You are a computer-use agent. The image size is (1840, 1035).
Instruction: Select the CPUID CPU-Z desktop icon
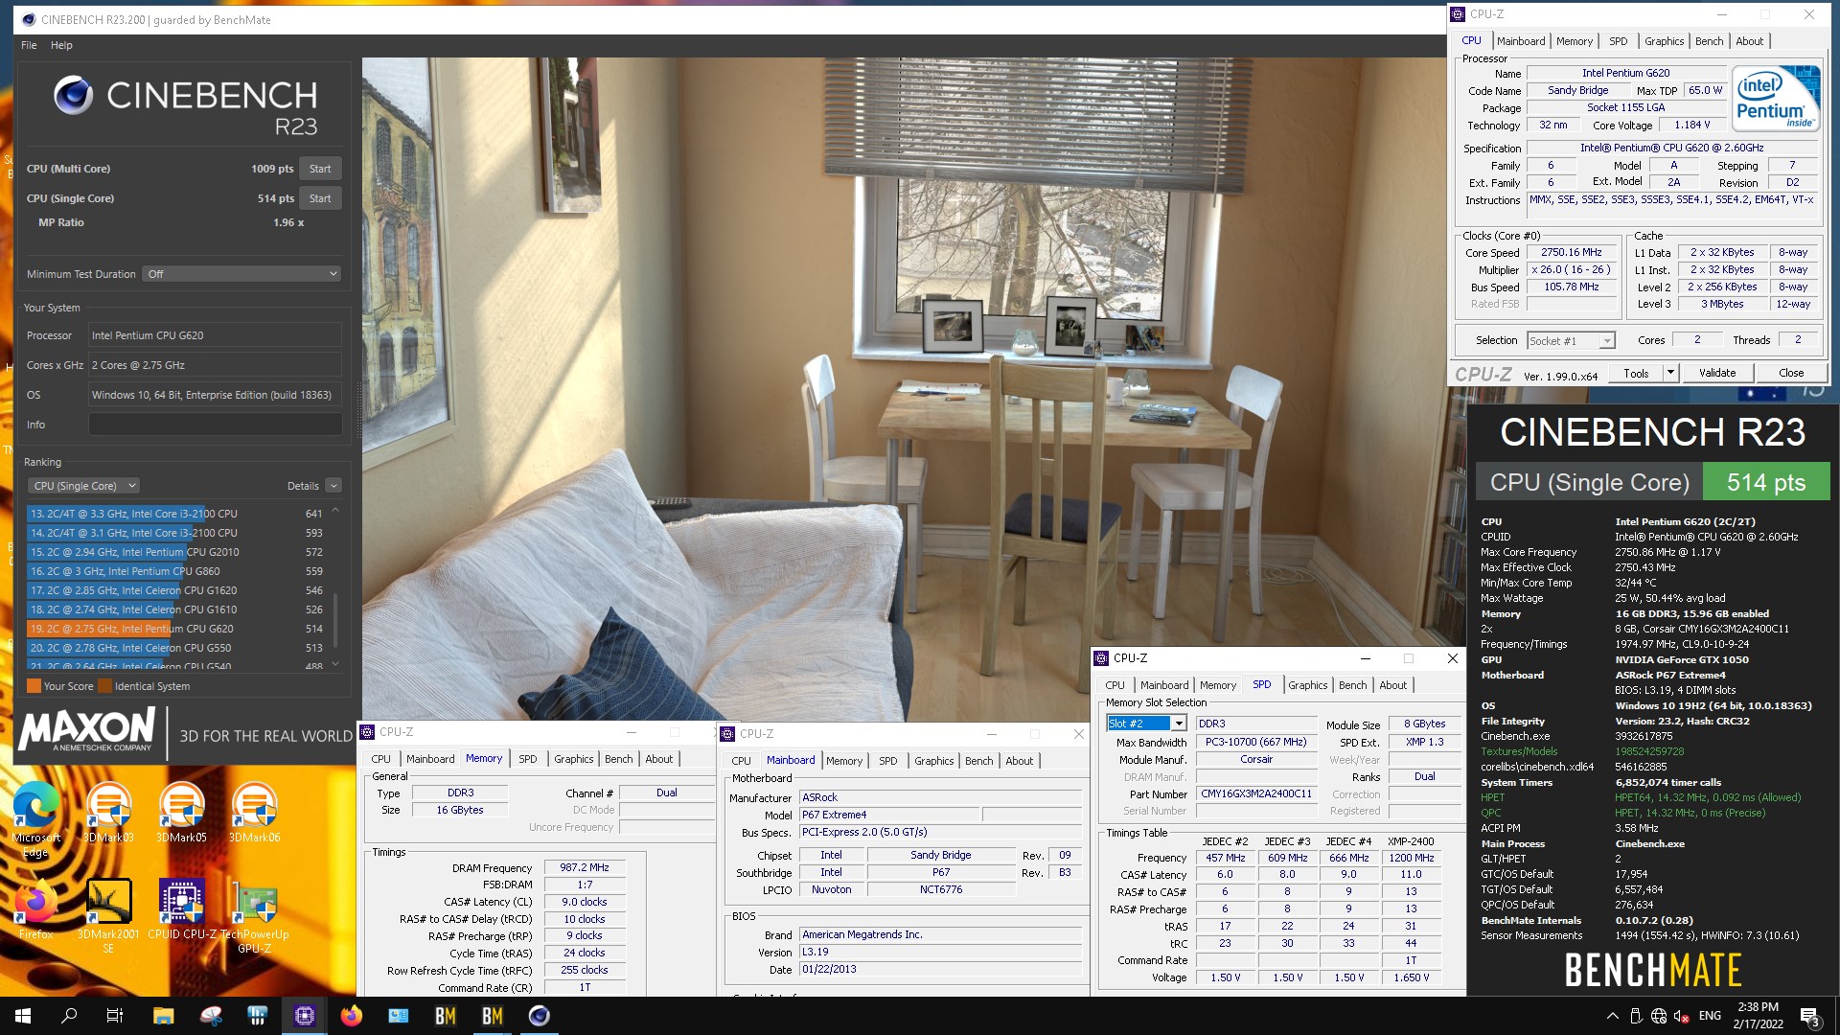pos(181,908)
